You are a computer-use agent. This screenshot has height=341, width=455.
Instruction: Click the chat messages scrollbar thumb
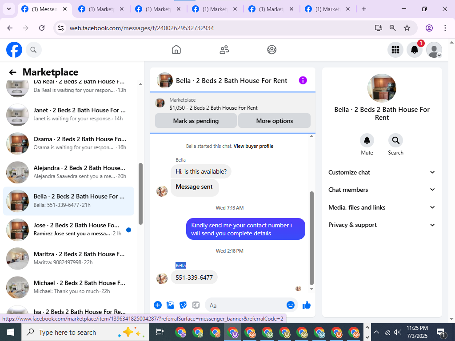(311, 238)
